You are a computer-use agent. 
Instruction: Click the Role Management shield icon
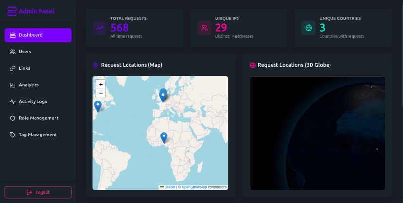(12, 118)
